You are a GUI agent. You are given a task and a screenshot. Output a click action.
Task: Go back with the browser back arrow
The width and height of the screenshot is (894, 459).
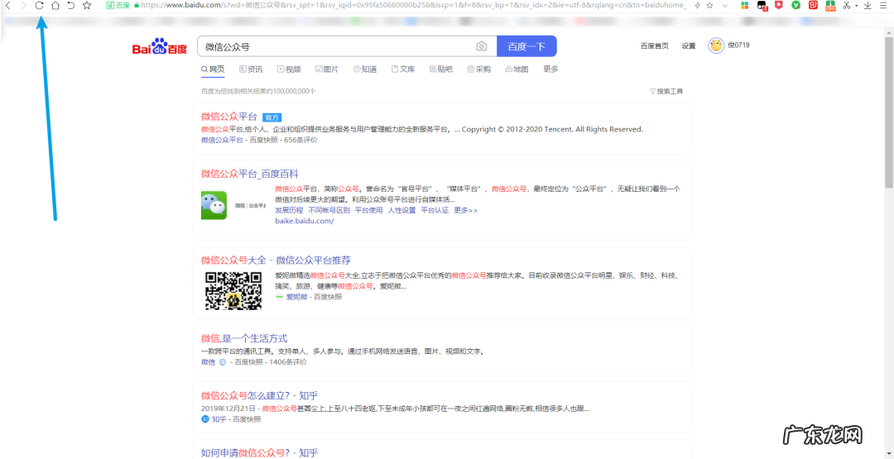(x=8, y=5)
